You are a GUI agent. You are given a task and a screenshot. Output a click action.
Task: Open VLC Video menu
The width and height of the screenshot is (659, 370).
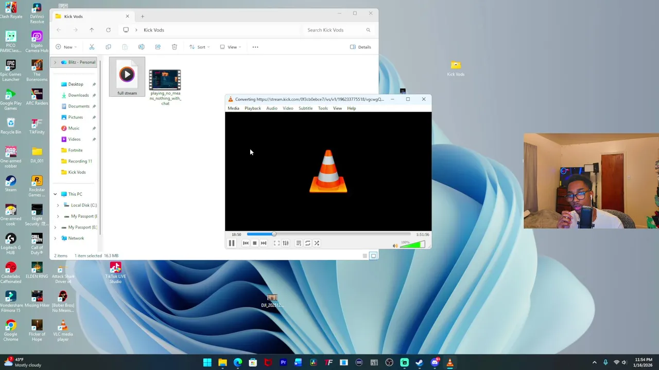[288, 108]
